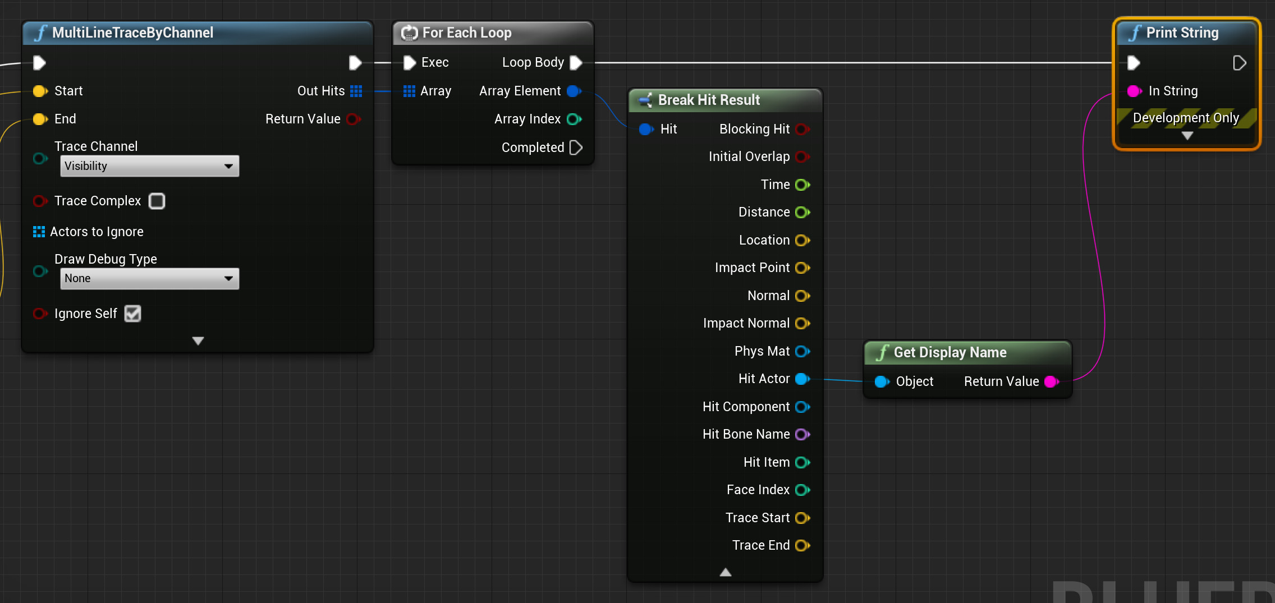The height and width of the screenshot is (603, 1275).
Task: Click the Impact Point output pin
Action: 802,268
